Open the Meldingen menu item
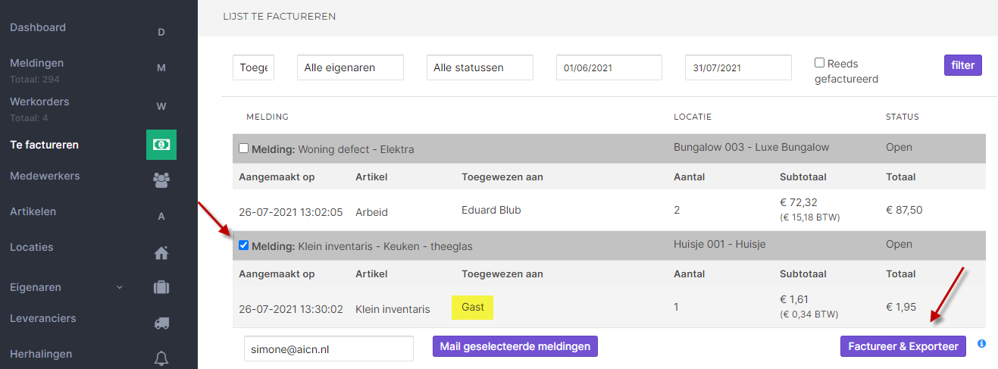The width and height of the screenshot is (998, 369). (36, 63)
